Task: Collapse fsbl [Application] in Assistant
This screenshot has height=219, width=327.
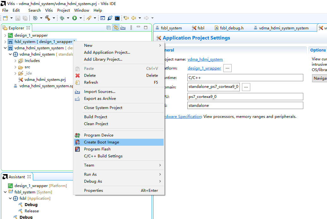Action: [10, 198]
